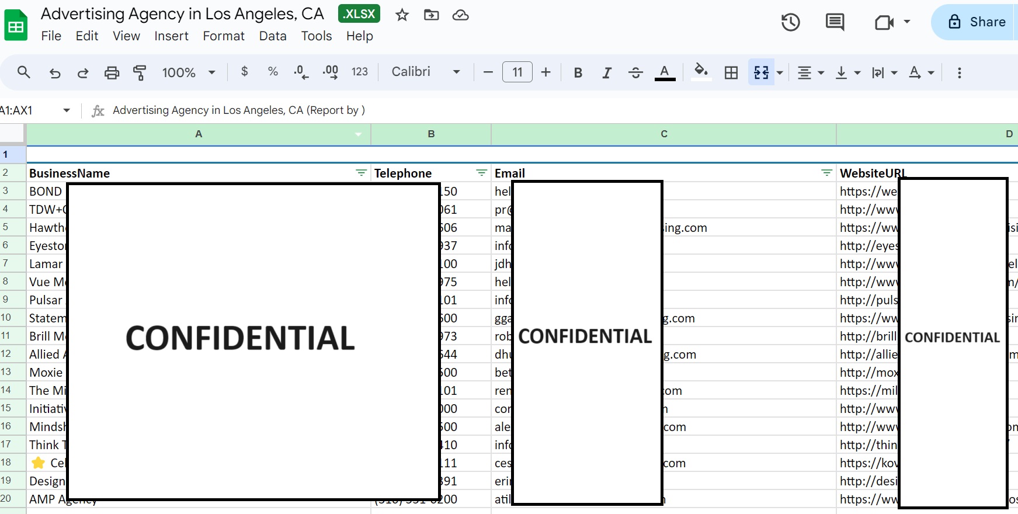
Task: Open BusinessName column filter
Action: pos(362,173)
